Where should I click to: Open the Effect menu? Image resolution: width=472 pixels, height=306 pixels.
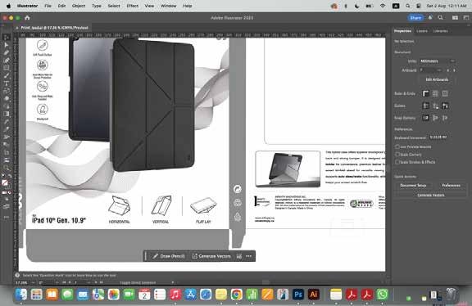[x=132, y=6]
